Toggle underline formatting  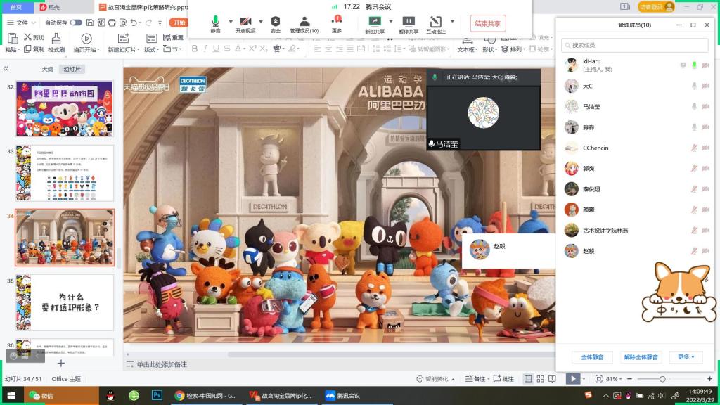pos(216,49)
